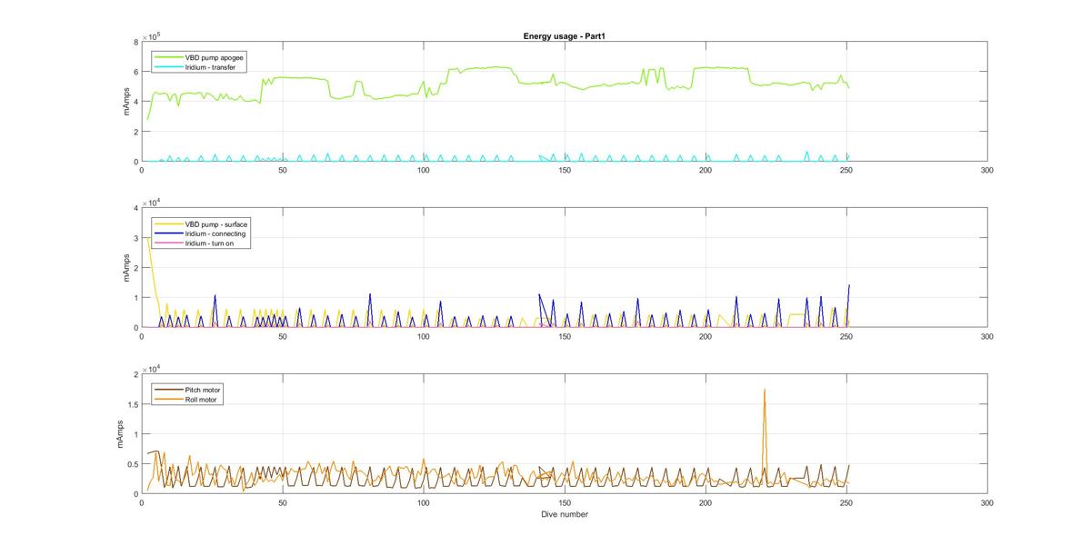Click the brown line sample beside 'Pitch motor'
The width and height of the screenshot is (1091, 555).
point(169,389)
